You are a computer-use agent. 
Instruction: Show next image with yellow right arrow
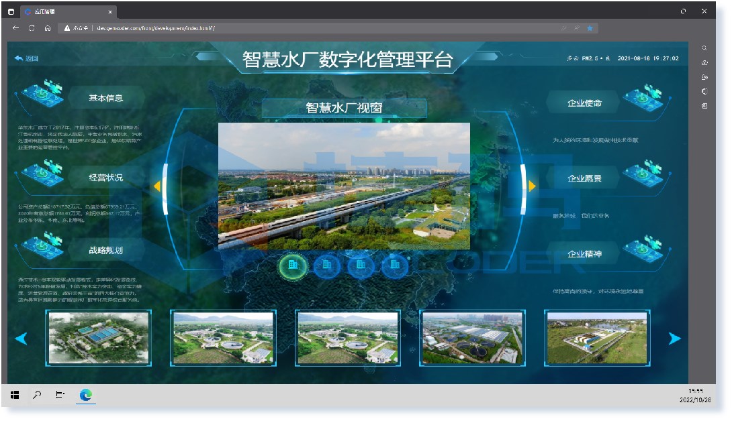point(532,186)
